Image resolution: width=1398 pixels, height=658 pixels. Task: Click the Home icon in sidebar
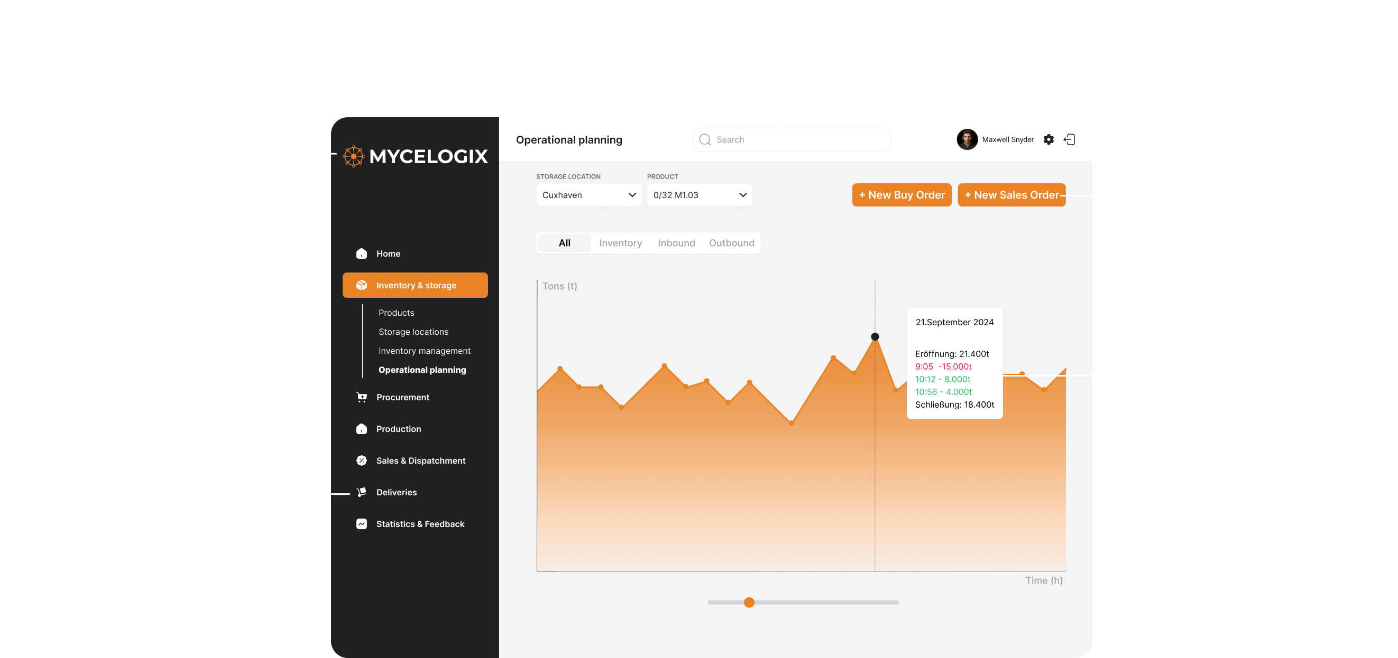click(362, 253)
